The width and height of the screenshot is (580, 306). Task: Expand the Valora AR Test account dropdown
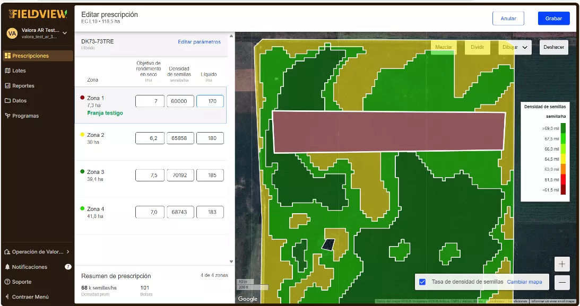pos(65,33)
